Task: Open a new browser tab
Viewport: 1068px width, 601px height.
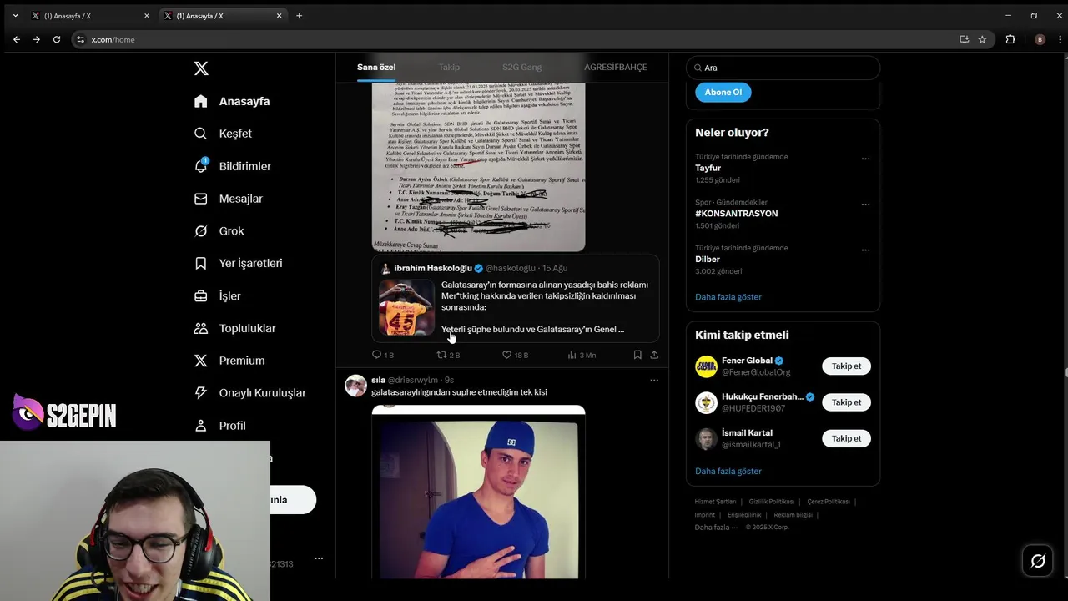Action: [299, 16]
